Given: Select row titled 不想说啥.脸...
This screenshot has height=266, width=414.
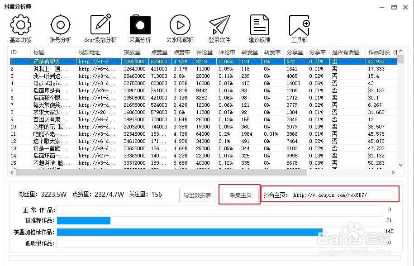Looking at the screenshot, I should tap(203, 163).
